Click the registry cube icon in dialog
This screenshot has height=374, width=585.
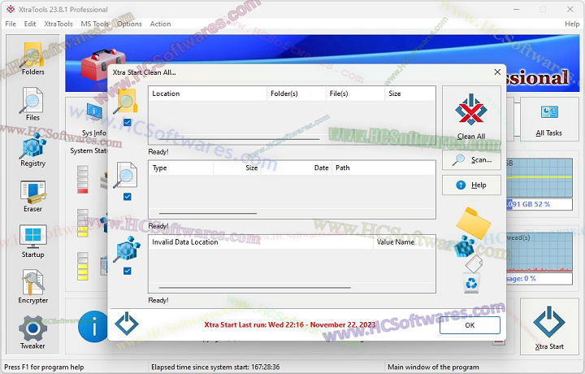point(127,249)
